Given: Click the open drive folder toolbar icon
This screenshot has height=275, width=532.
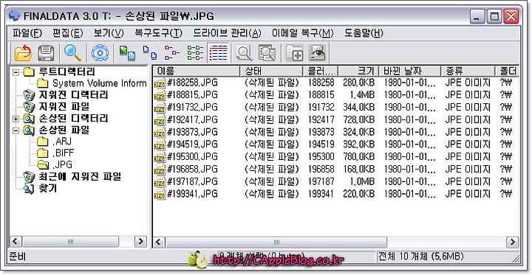Looking at the screenshot, I should click(24, 53).
